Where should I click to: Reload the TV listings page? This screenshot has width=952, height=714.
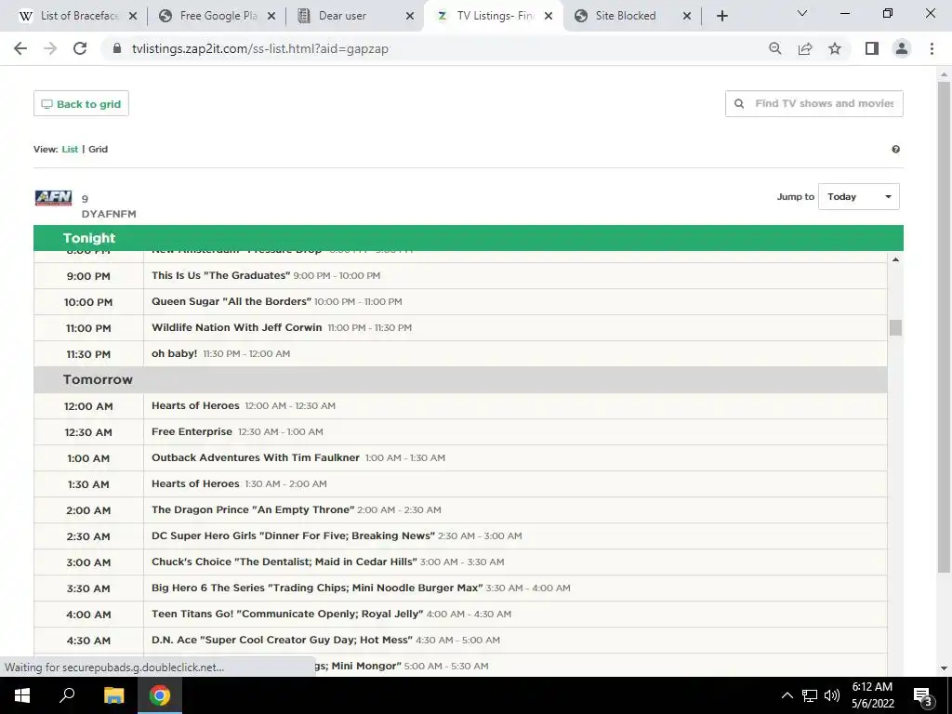click(80, 48)
